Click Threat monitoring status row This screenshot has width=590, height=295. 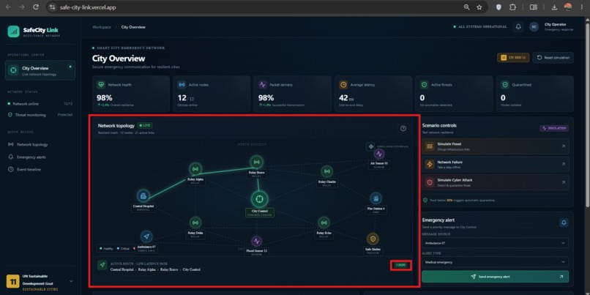40,115
